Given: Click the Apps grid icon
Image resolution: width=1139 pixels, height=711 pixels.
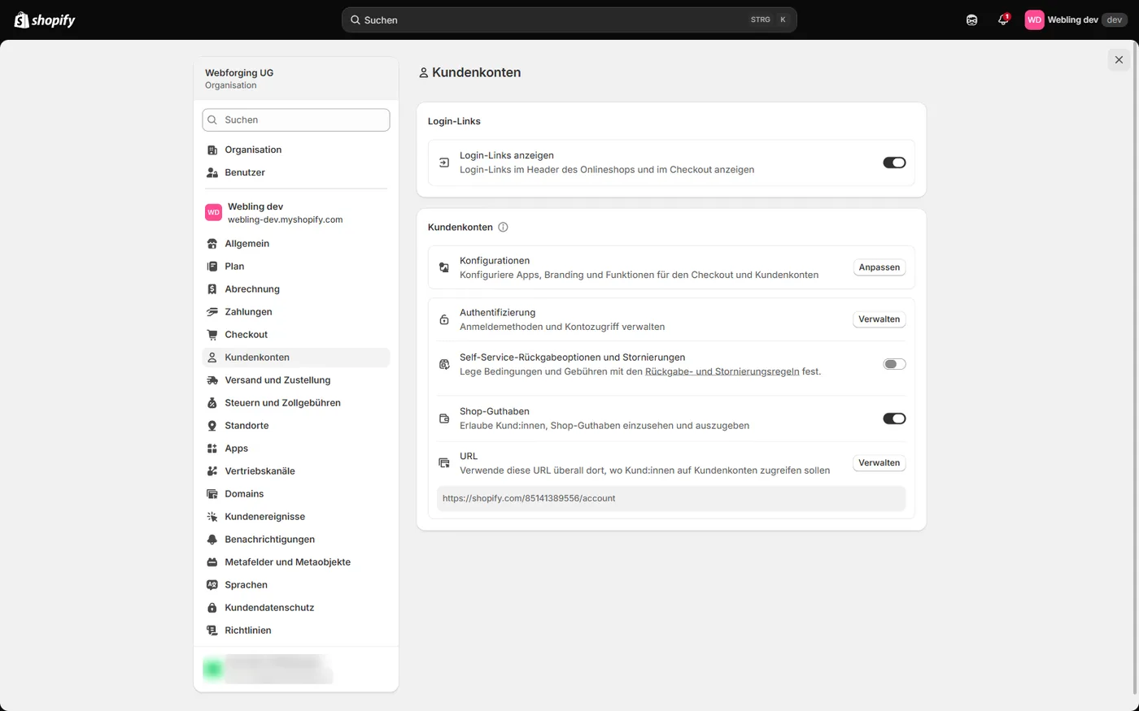Looking at the screenshot, I should 212,449.
